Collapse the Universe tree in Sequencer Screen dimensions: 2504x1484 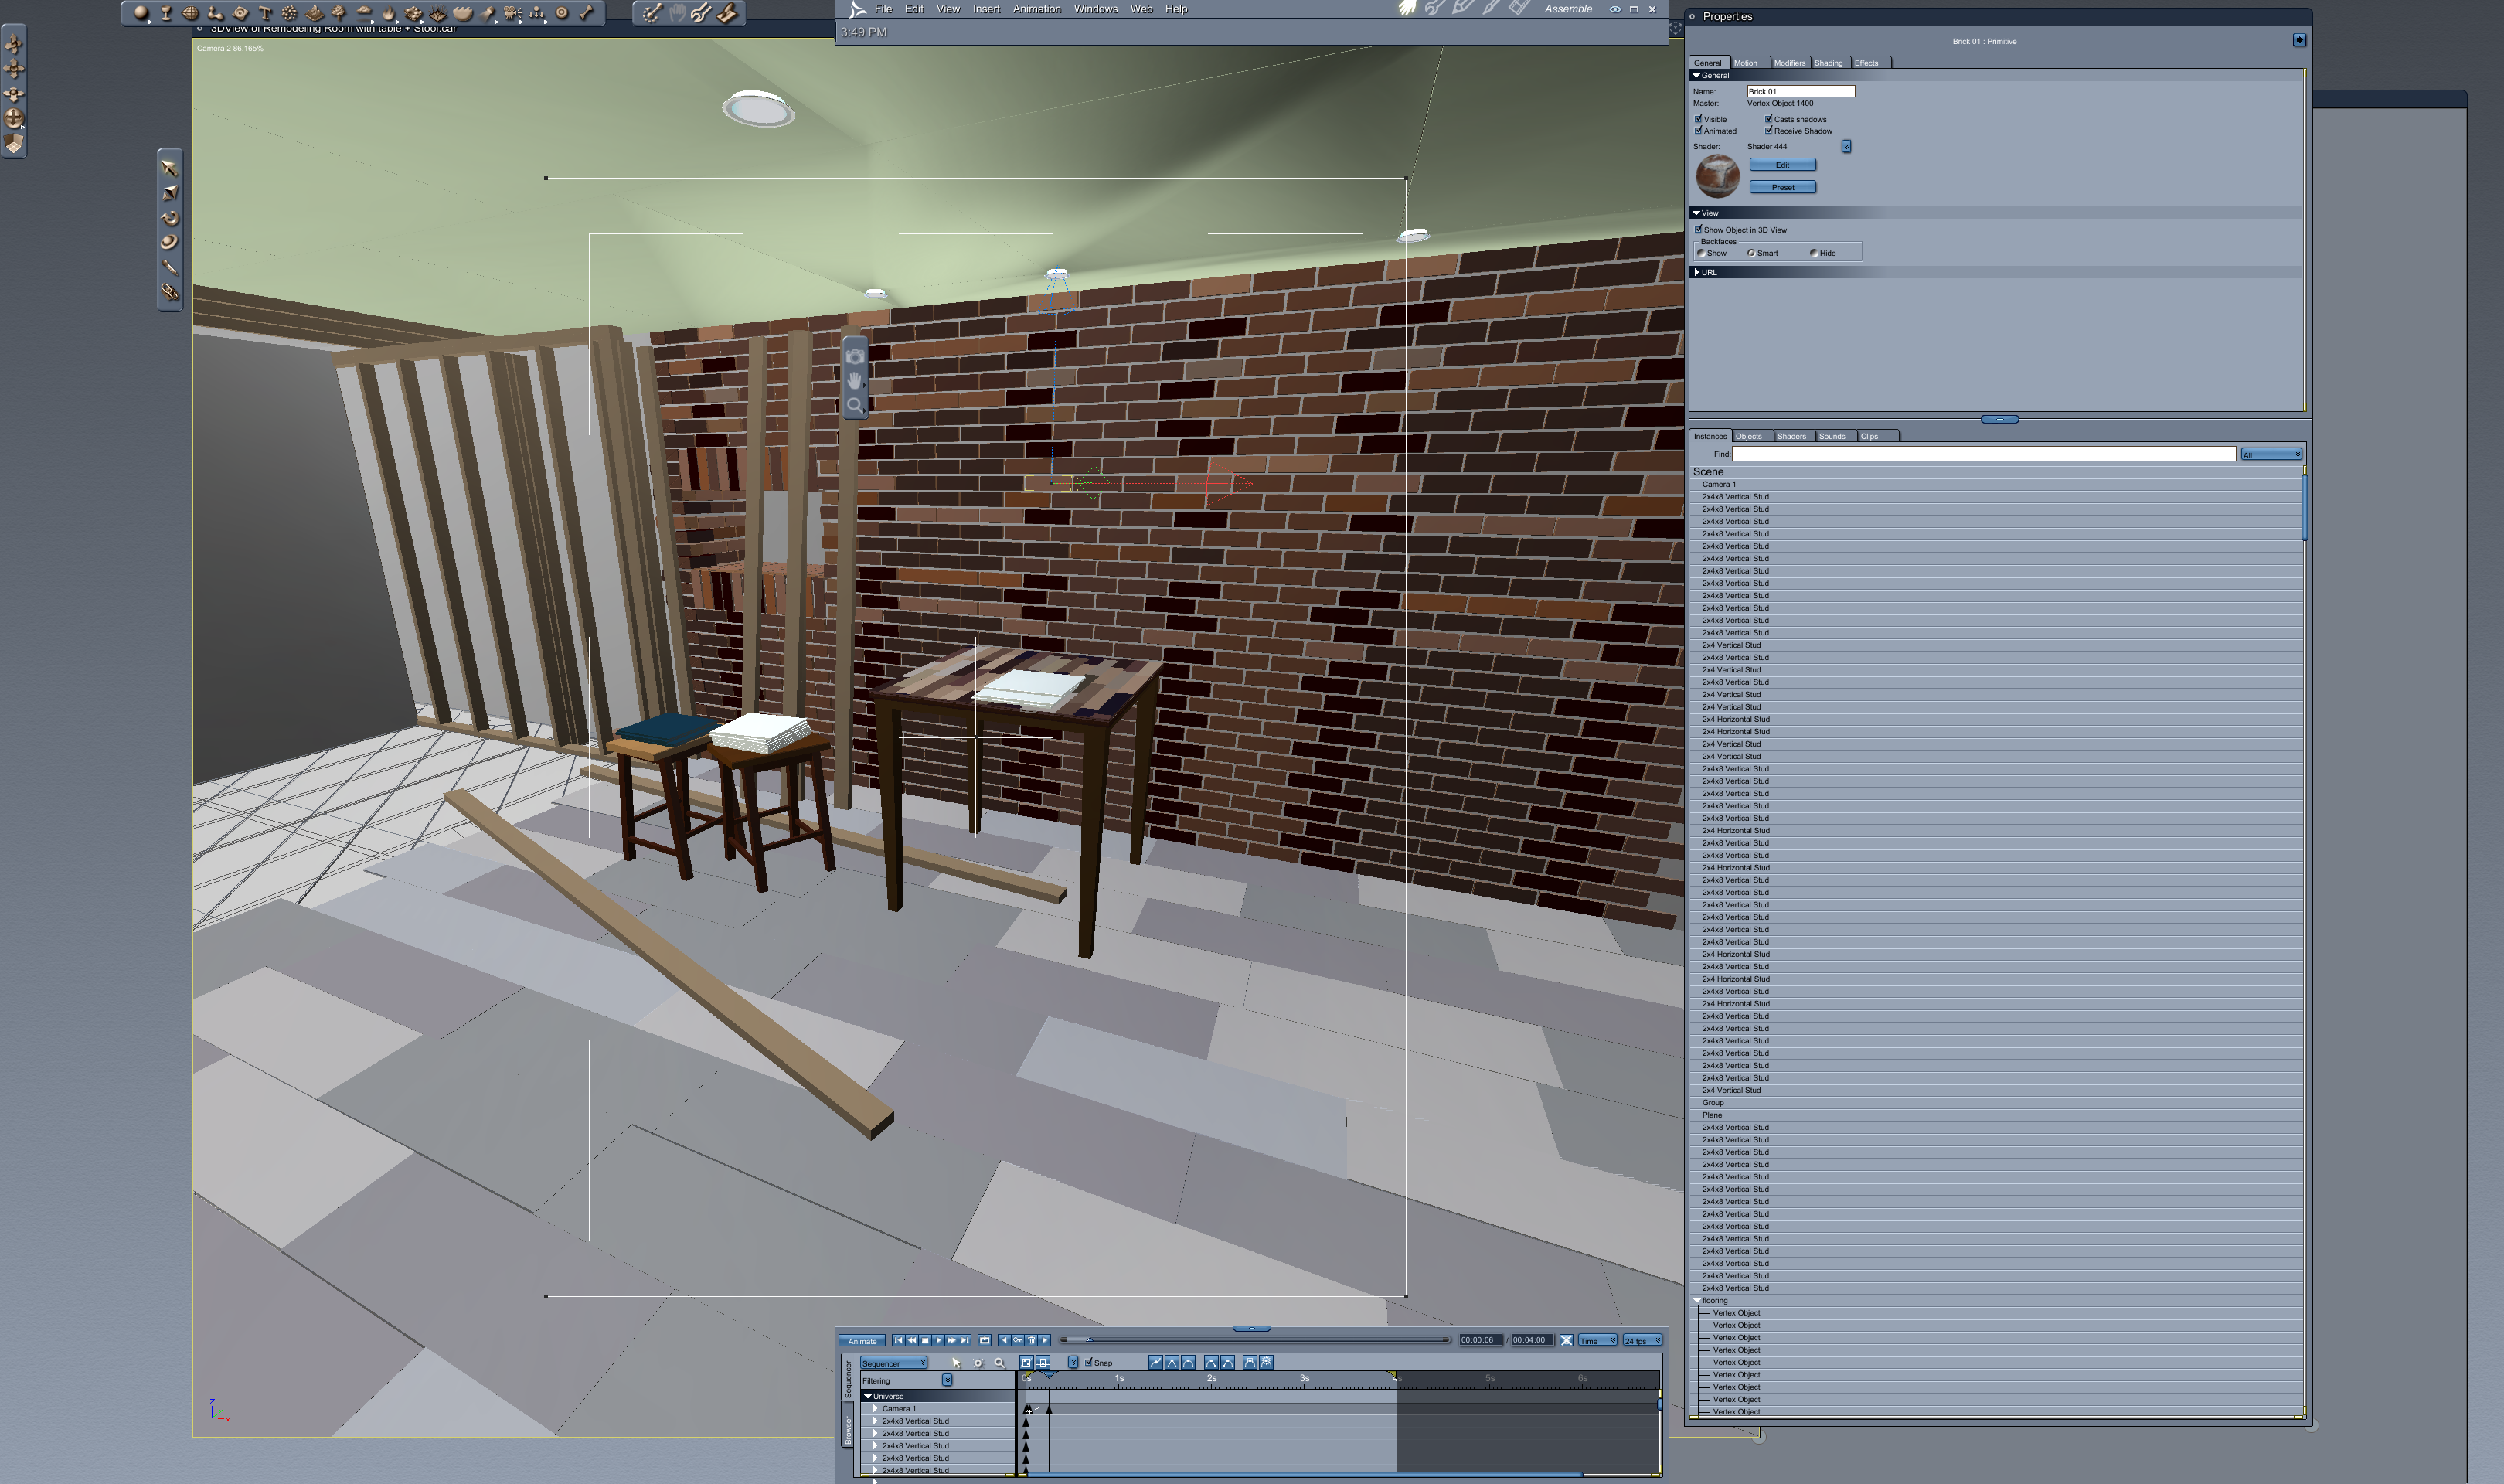(x=868, y=1396)
